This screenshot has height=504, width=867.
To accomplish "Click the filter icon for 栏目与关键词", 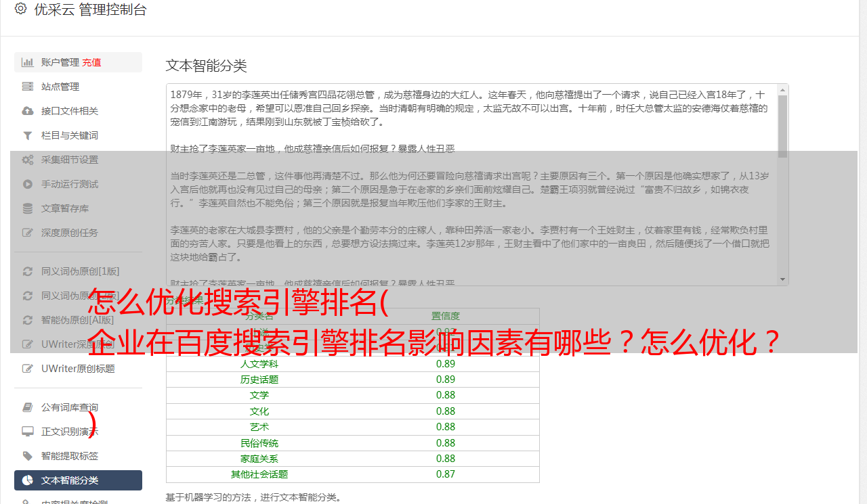I will 28,135.
